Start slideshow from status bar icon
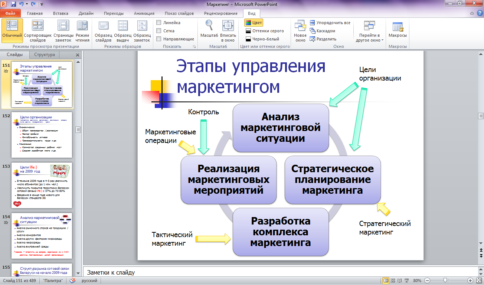Screen dimensions: 484x285 [x=406, y=281]
